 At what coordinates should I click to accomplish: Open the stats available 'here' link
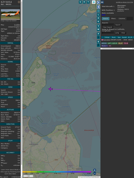(x=103, y=15)
